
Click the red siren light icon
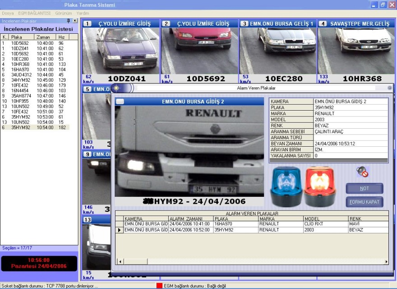point(320,186)
